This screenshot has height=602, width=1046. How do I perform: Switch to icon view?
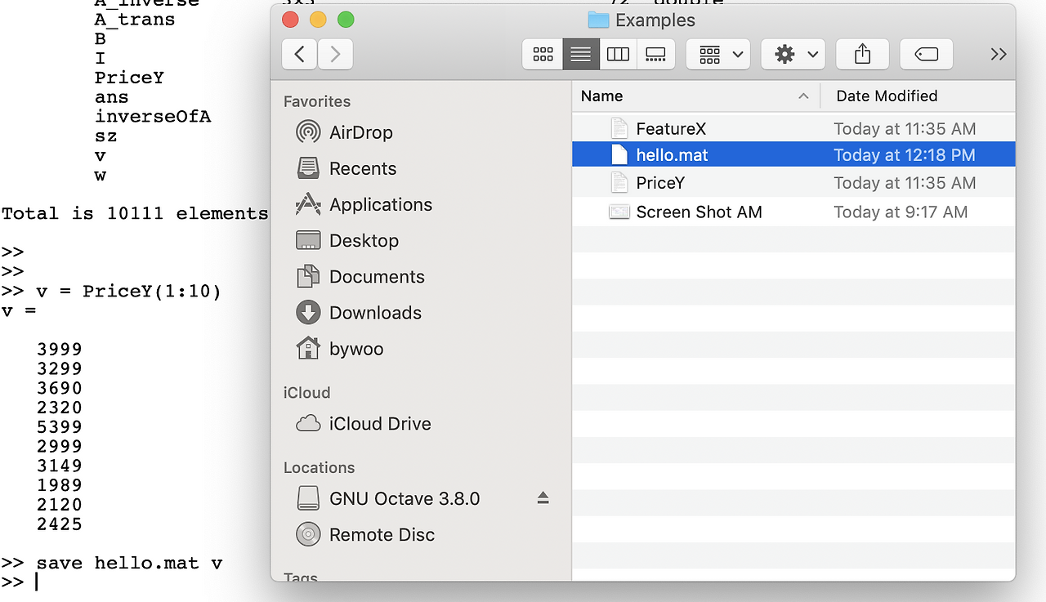pos(543,55)
